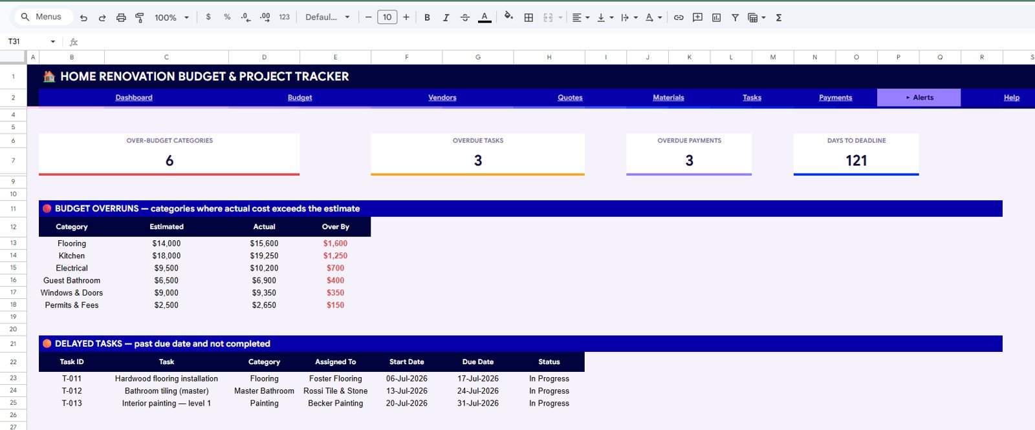1035x430 pixels.
Task: Click the Becker Painting assignee cell
Action: click(335, 403)
